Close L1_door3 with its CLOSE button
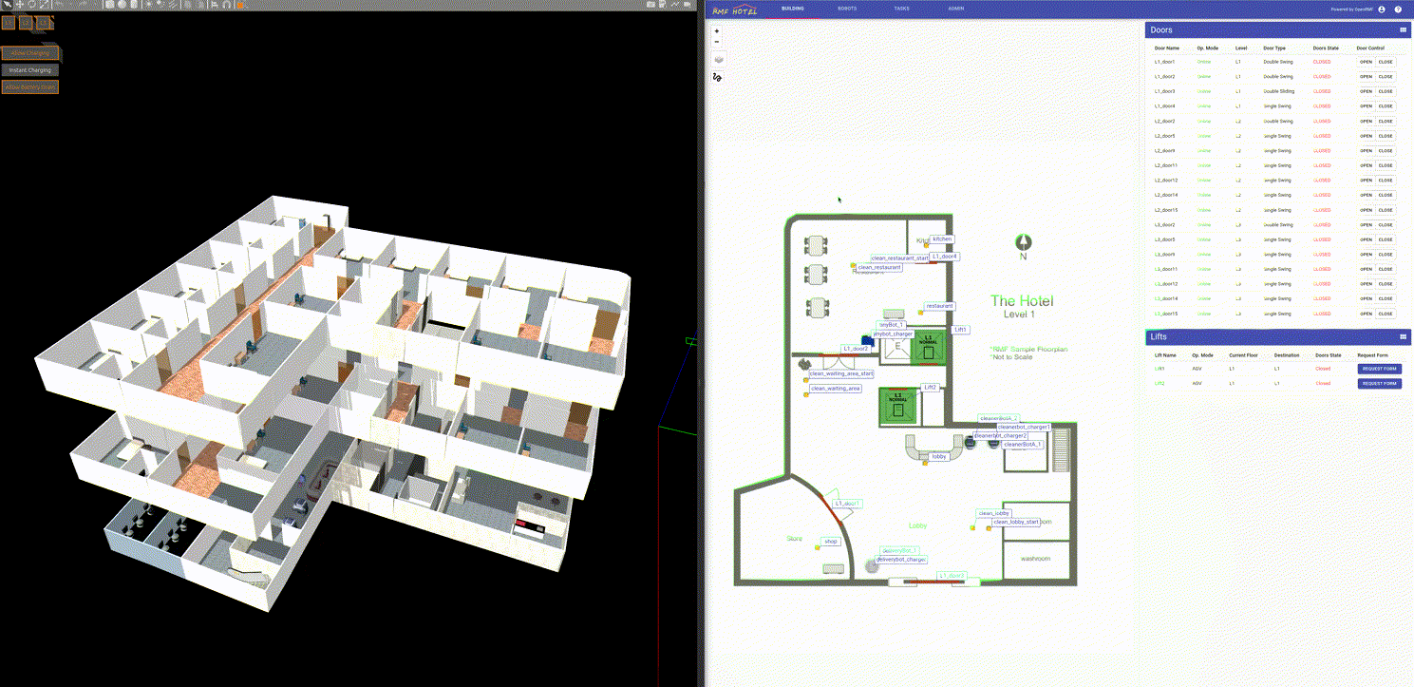1414x687 pixels. click(x=1386, y=91)
